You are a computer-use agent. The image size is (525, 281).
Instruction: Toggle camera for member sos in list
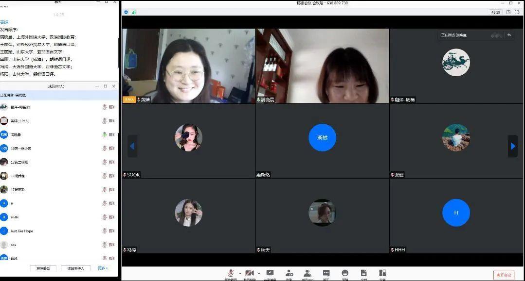111,245
